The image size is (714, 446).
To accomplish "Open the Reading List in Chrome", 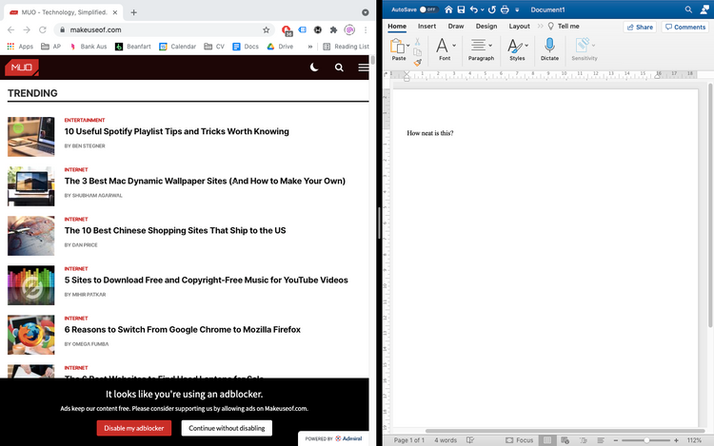I will pyautogui.click(x=347, y=47).
